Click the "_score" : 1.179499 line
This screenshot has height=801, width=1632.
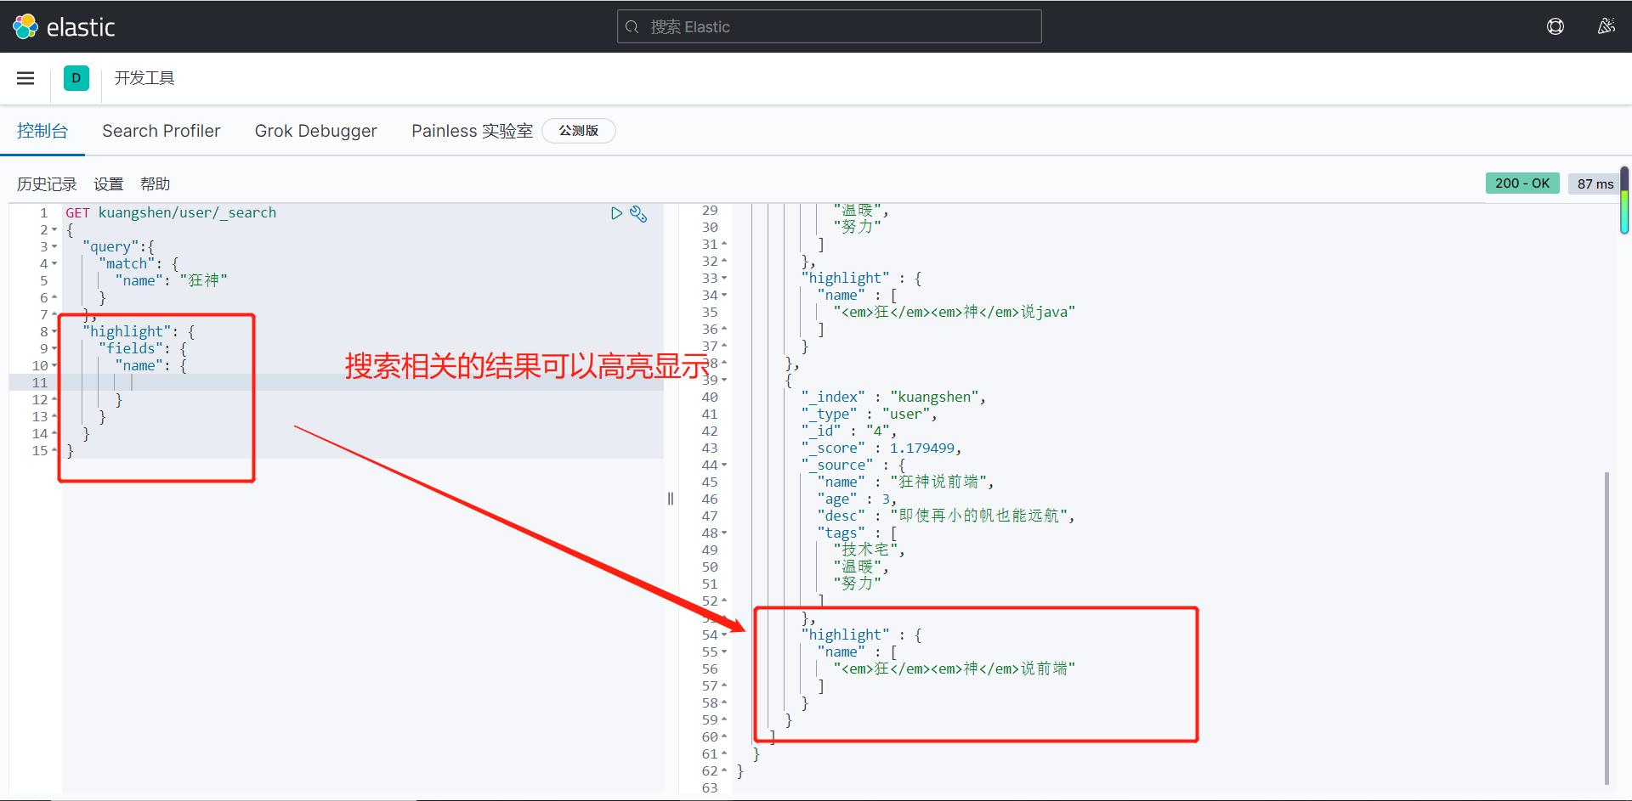[x=881, y=448]
